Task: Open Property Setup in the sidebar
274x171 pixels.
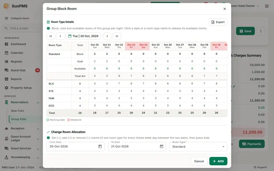Action: [x=21, y=88]
